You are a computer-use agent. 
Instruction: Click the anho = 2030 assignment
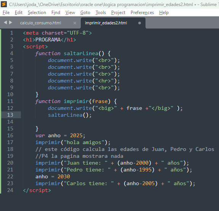tap(53, 176)
